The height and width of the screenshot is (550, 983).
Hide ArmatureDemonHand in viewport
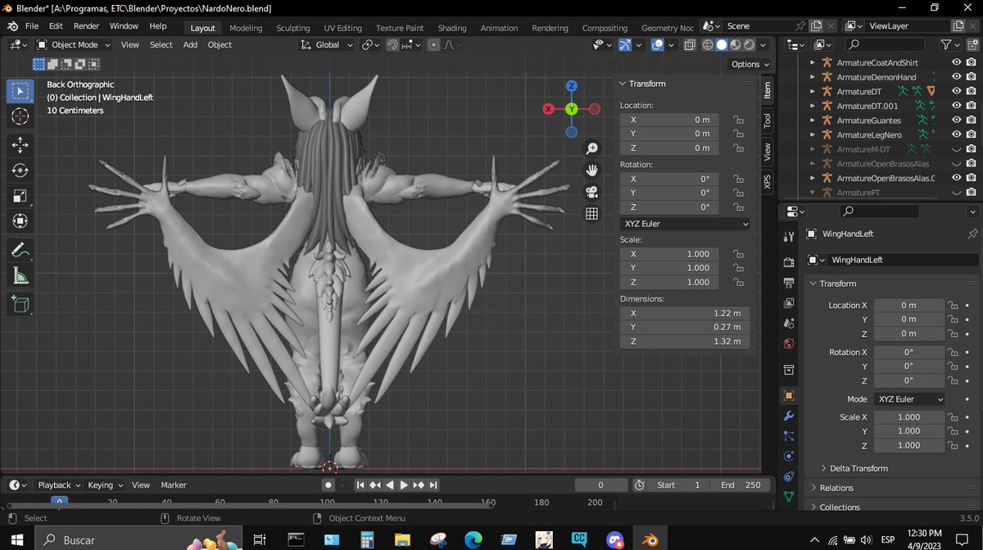coord(956,77)
